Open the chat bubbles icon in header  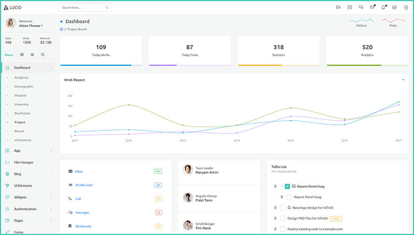[361, 7]
